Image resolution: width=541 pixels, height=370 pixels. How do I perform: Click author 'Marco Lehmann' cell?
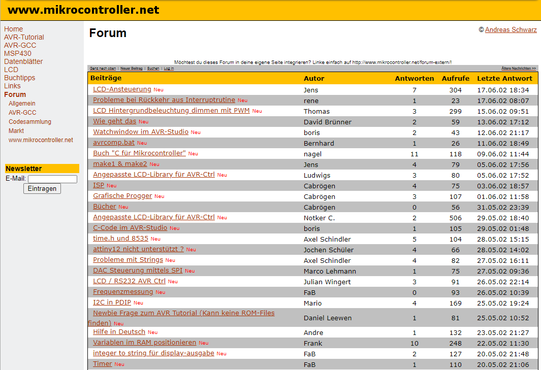[x=330, y=272]
